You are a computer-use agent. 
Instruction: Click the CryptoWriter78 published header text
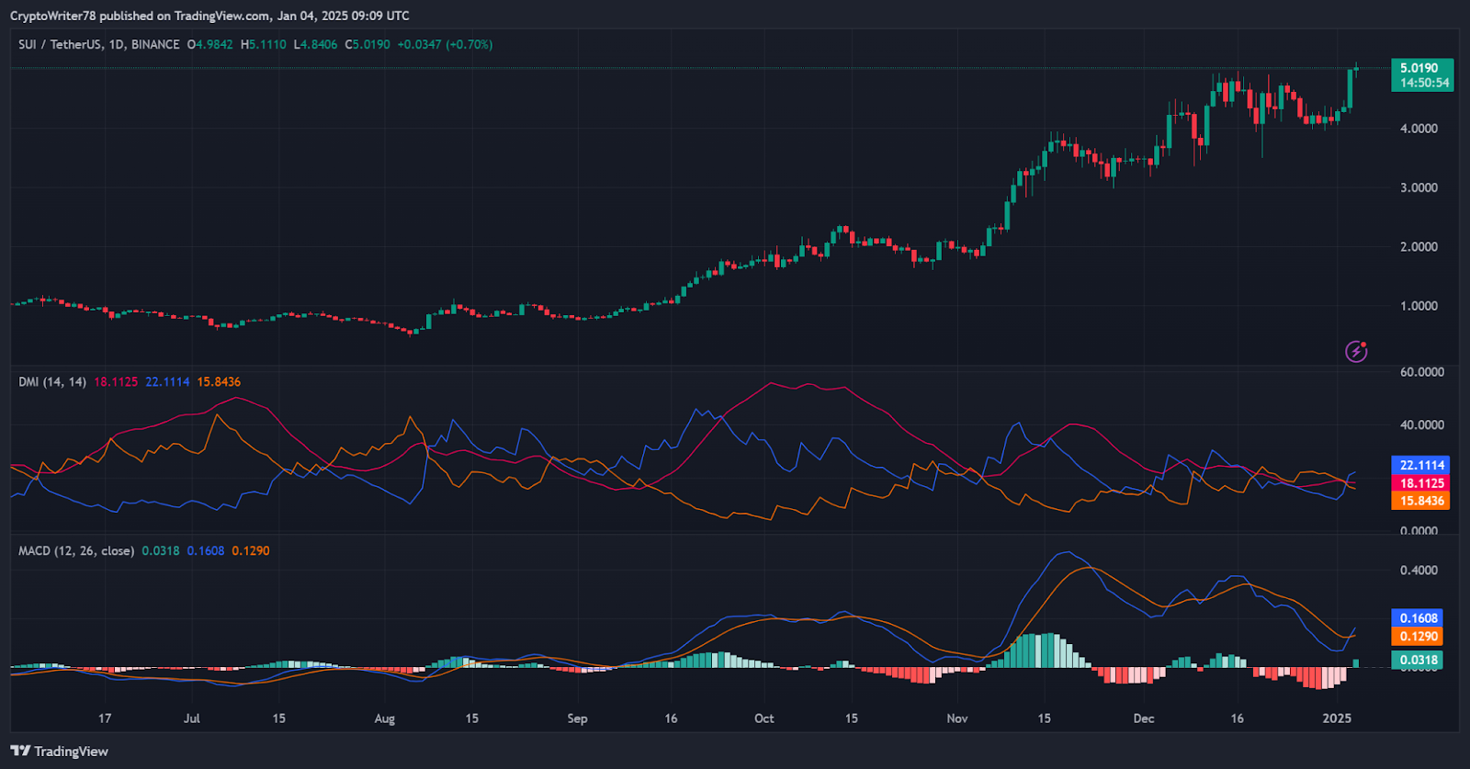[209, 16]
